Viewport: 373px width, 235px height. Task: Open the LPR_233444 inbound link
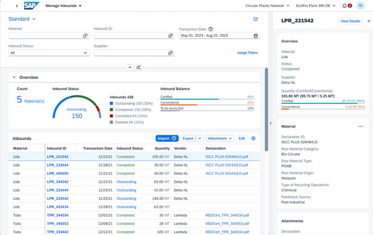point(57,165)
